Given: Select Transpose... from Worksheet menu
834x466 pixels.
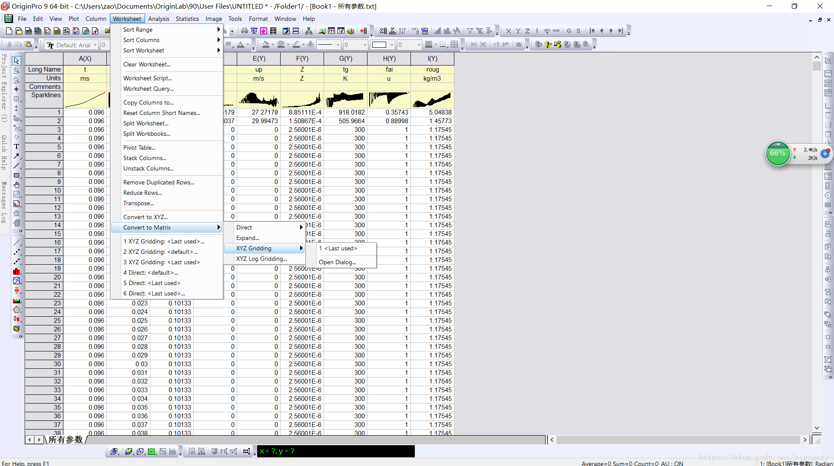Looking at the screenshot, I should [138, 203].
